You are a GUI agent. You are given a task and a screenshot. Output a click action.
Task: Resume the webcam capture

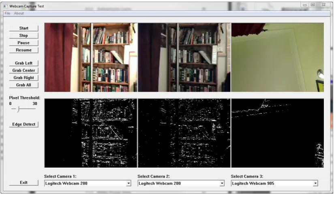24,50
